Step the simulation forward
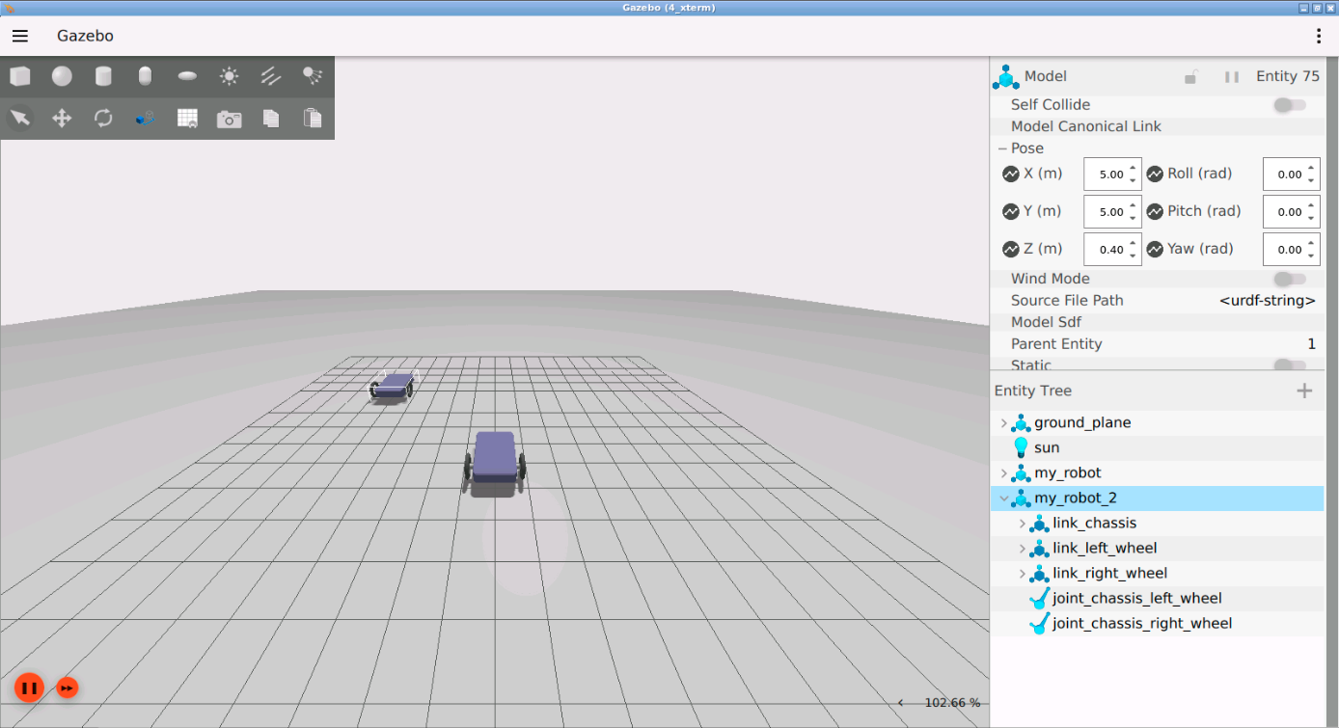The height and width of the screenshot is (728, 1339). click(67, 688)
